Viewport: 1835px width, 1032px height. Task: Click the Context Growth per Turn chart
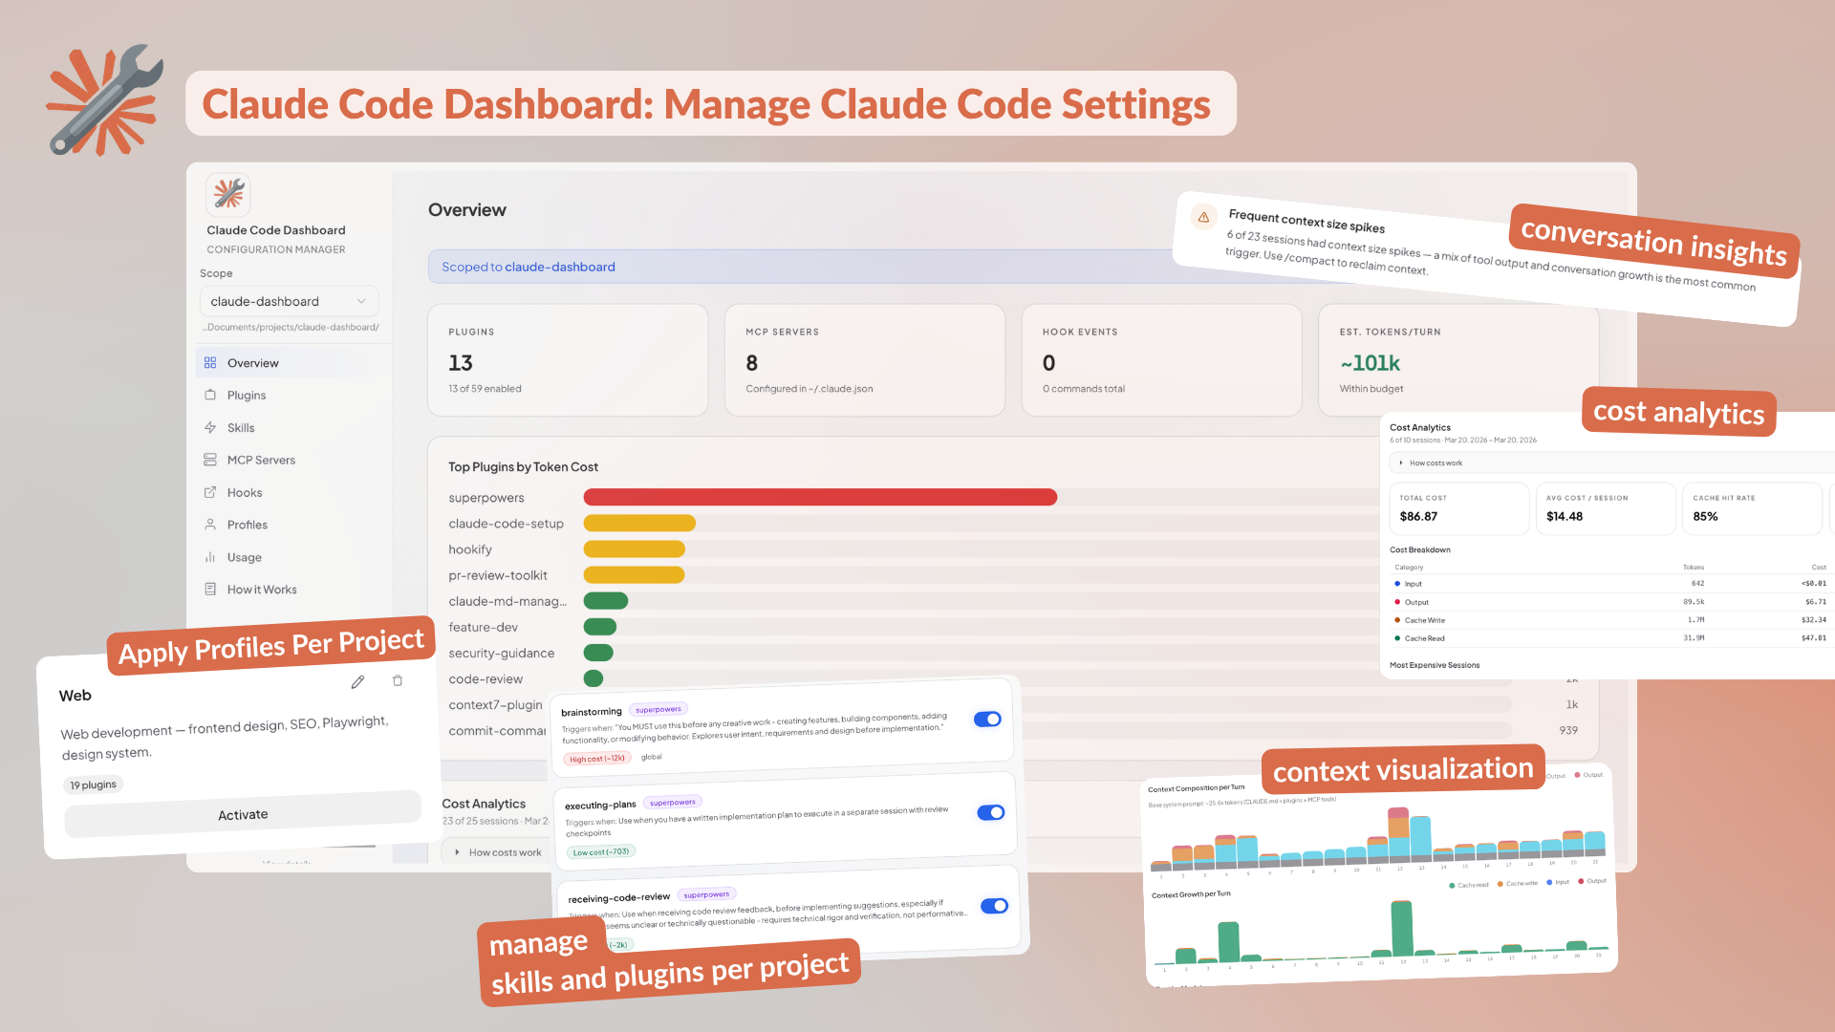(1381, 932)
